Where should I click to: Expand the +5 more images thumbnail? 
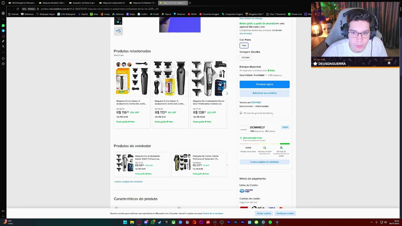pyautogui.click(x=118, y=31)
